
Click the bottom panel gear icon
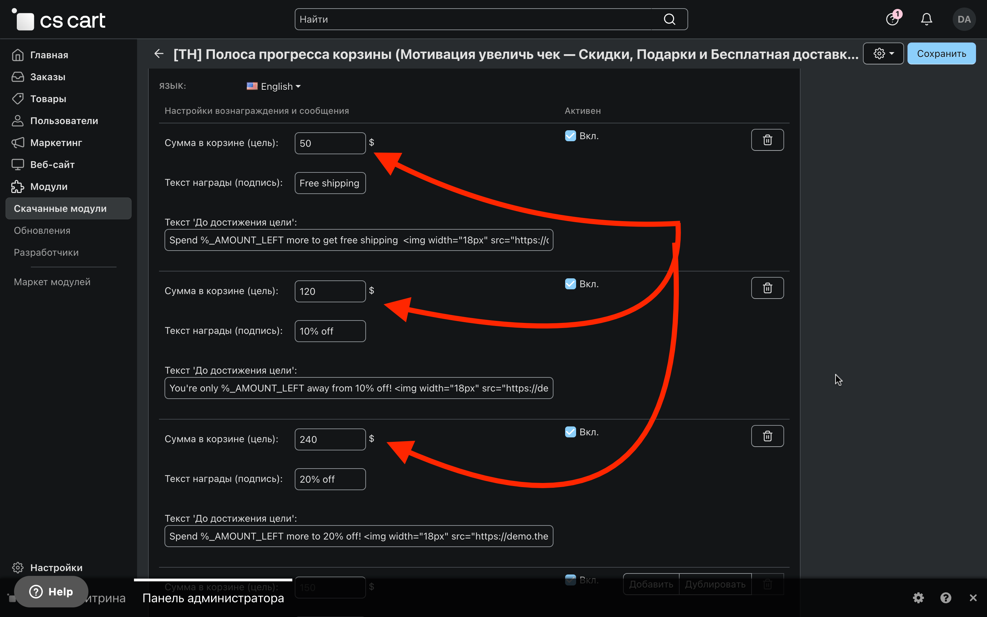pyautogui.click(x=918, y=598)
